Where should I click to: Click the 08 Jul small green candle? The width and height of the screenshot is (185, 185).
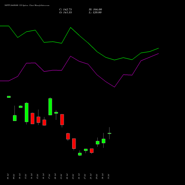(x=9, y=97)
